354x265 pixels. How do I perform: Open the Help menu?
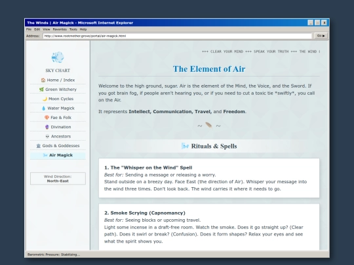click(x=83, y=29)
